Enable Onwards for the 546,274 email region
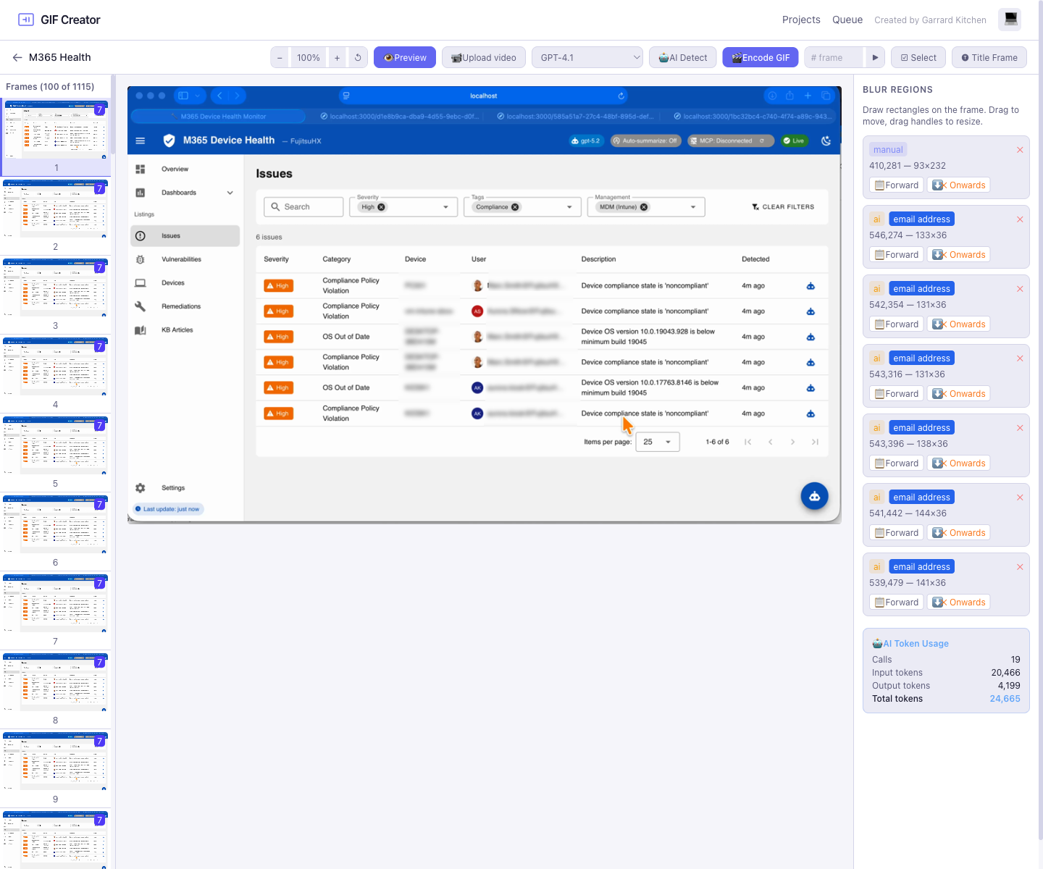1043x869 pixels. coord(958,254)
